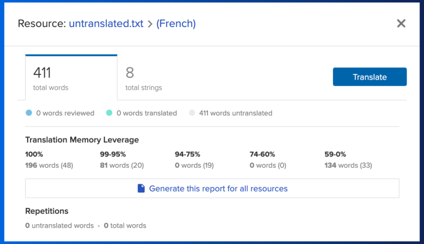The height and width of the screenshot is (244, 424).
Task: Click the teal words translated dot
Action: coord(109,113)
